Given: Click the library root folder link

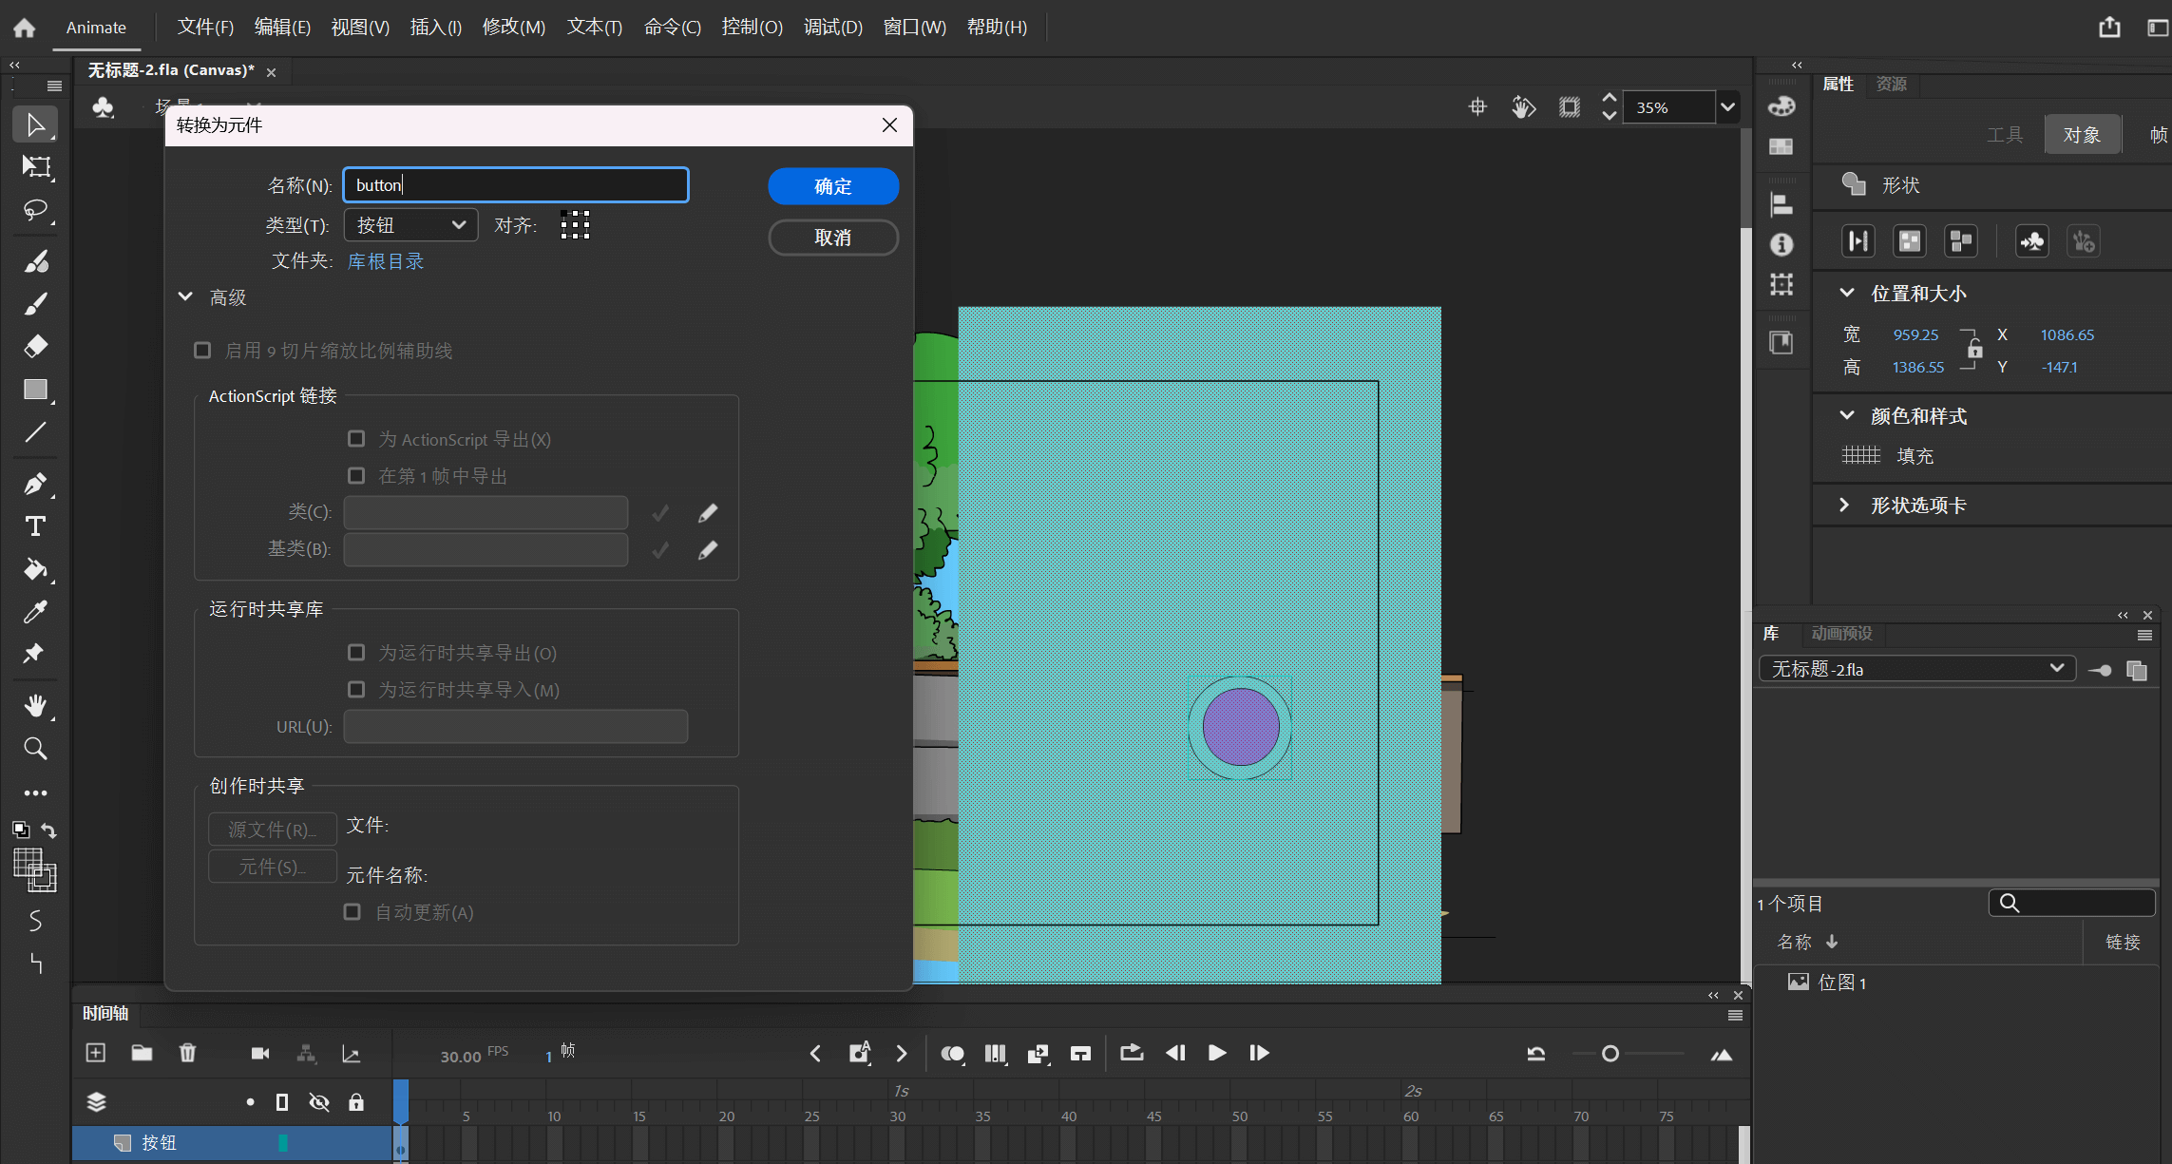Looking at the screenshot, I should [386, 261].
